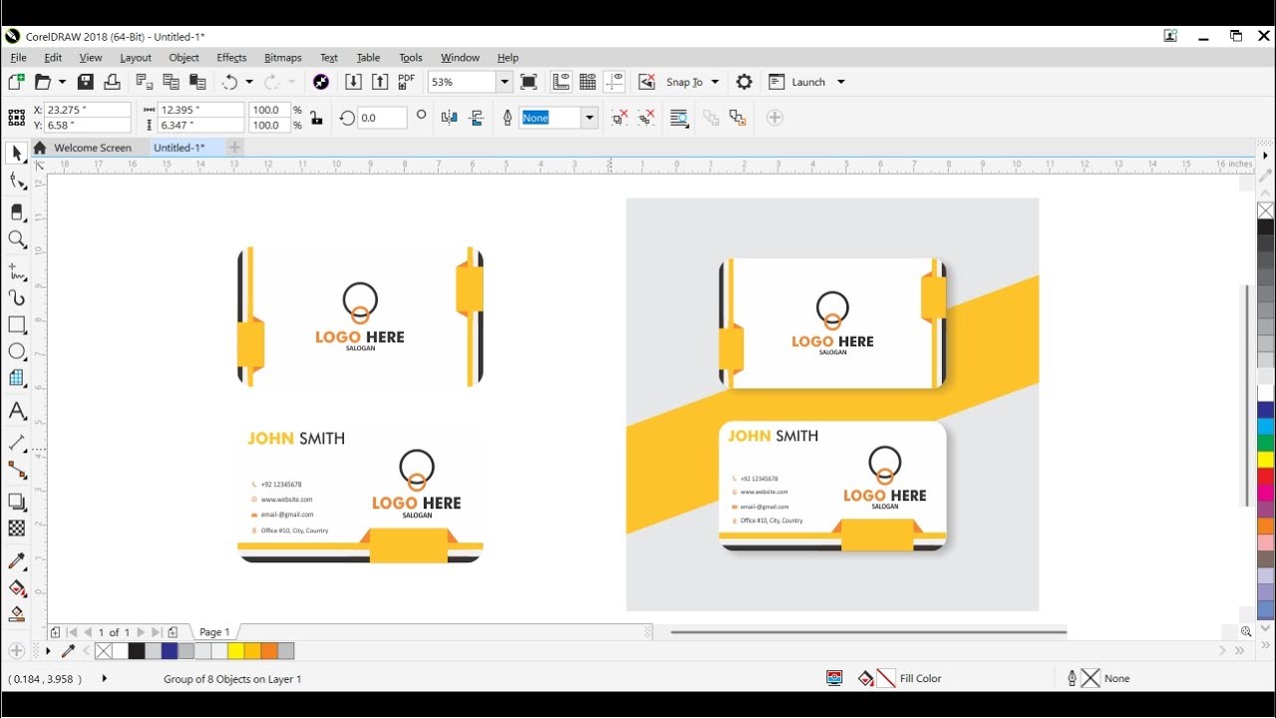Open the File menu
1276x718 pixels.
pos(18,58)
